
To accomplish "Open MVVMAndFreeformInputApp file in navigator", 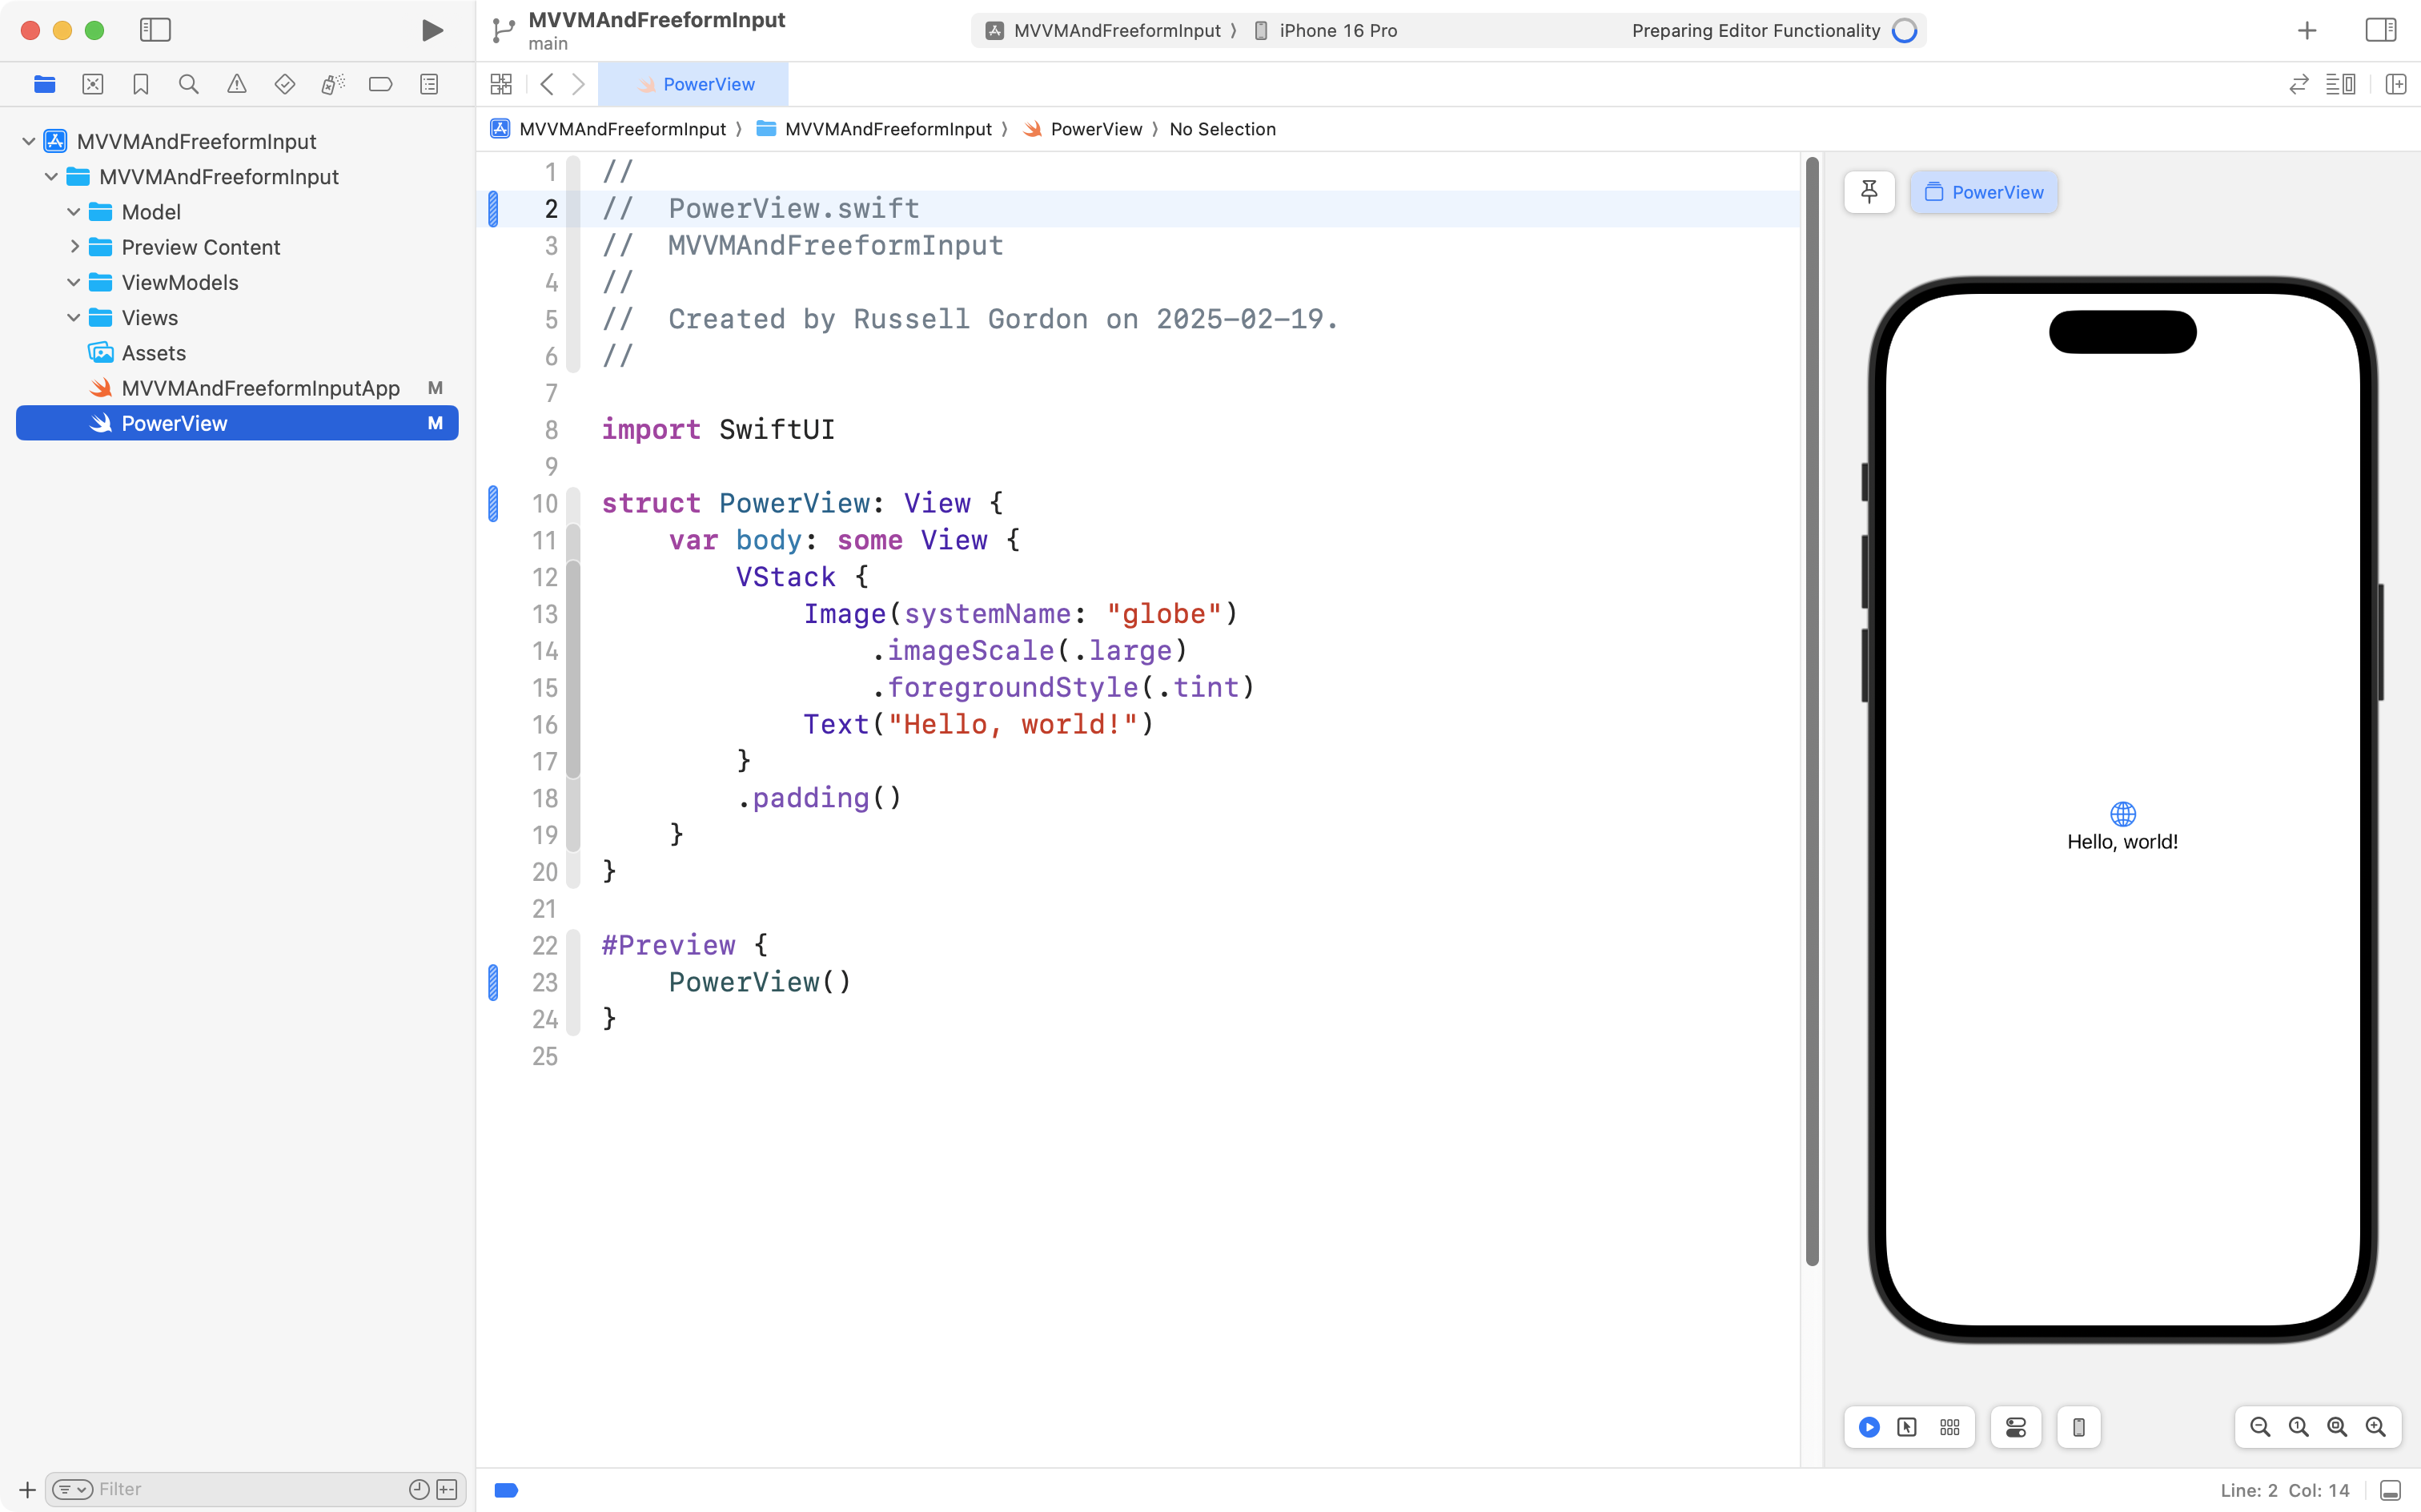I will click(x=260, y=388).
